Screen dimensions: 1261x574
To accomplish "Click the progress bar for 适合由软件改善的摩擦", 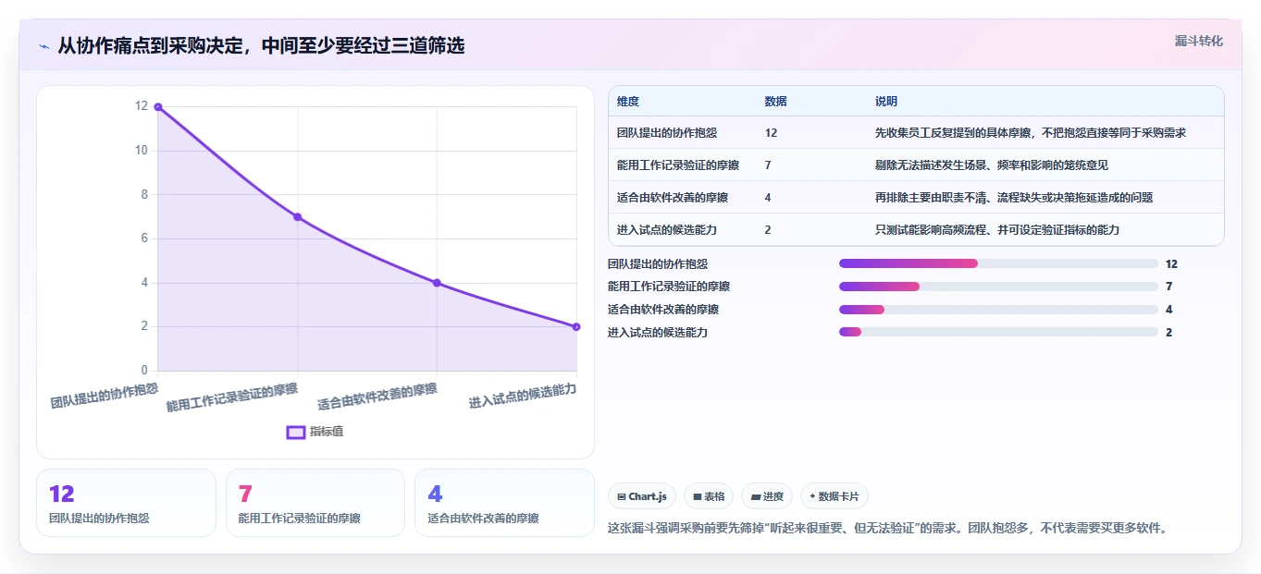I will [998, 310].
